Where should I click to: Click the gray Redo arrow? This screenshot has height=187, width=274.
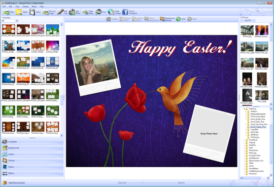(x=189, y=19)
